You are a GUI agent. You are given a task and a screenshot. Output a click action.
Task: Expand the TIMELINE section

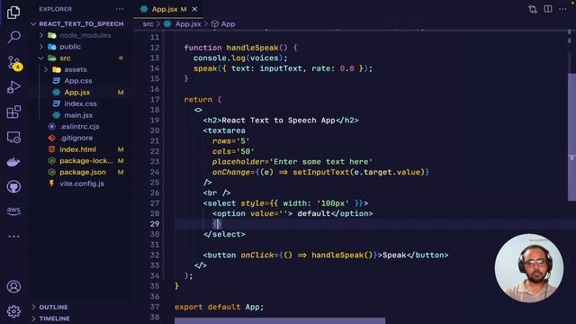pos(54,319)
